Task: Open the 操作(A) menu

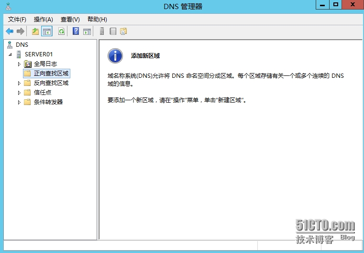Action: click(44, 20)
